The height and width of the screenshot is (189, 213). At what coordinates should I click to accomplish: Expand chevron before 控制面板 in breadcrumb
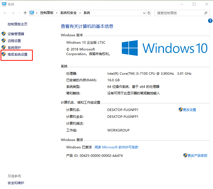37,13
